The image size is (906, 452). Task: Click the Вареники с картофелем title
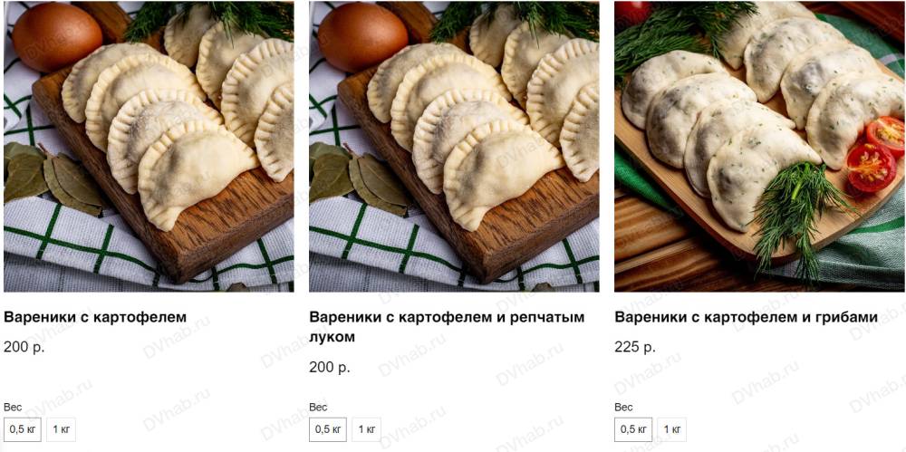click(95, 317)
